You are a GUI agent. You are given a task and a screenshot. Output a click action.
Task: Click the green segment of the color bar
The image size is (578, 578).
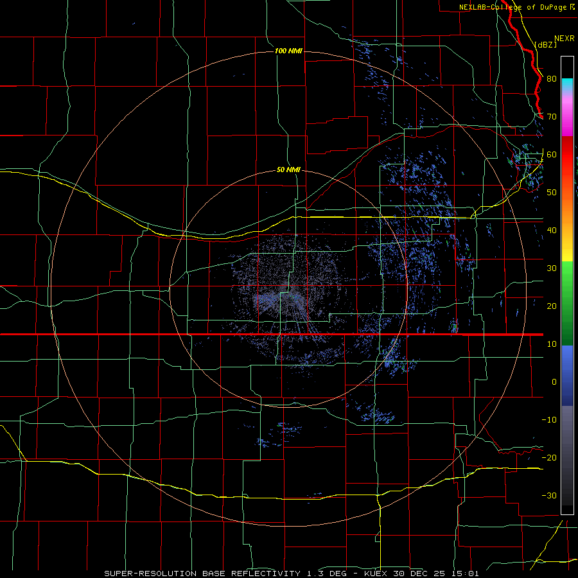tap(567, 304)
